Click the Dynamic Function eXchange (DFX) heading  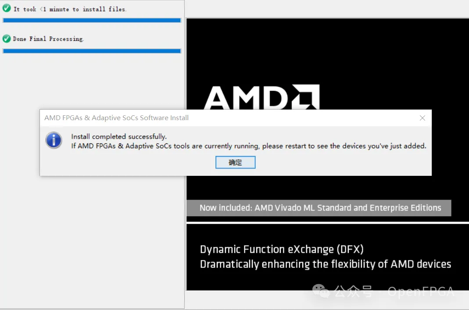(x=282, y=249)
